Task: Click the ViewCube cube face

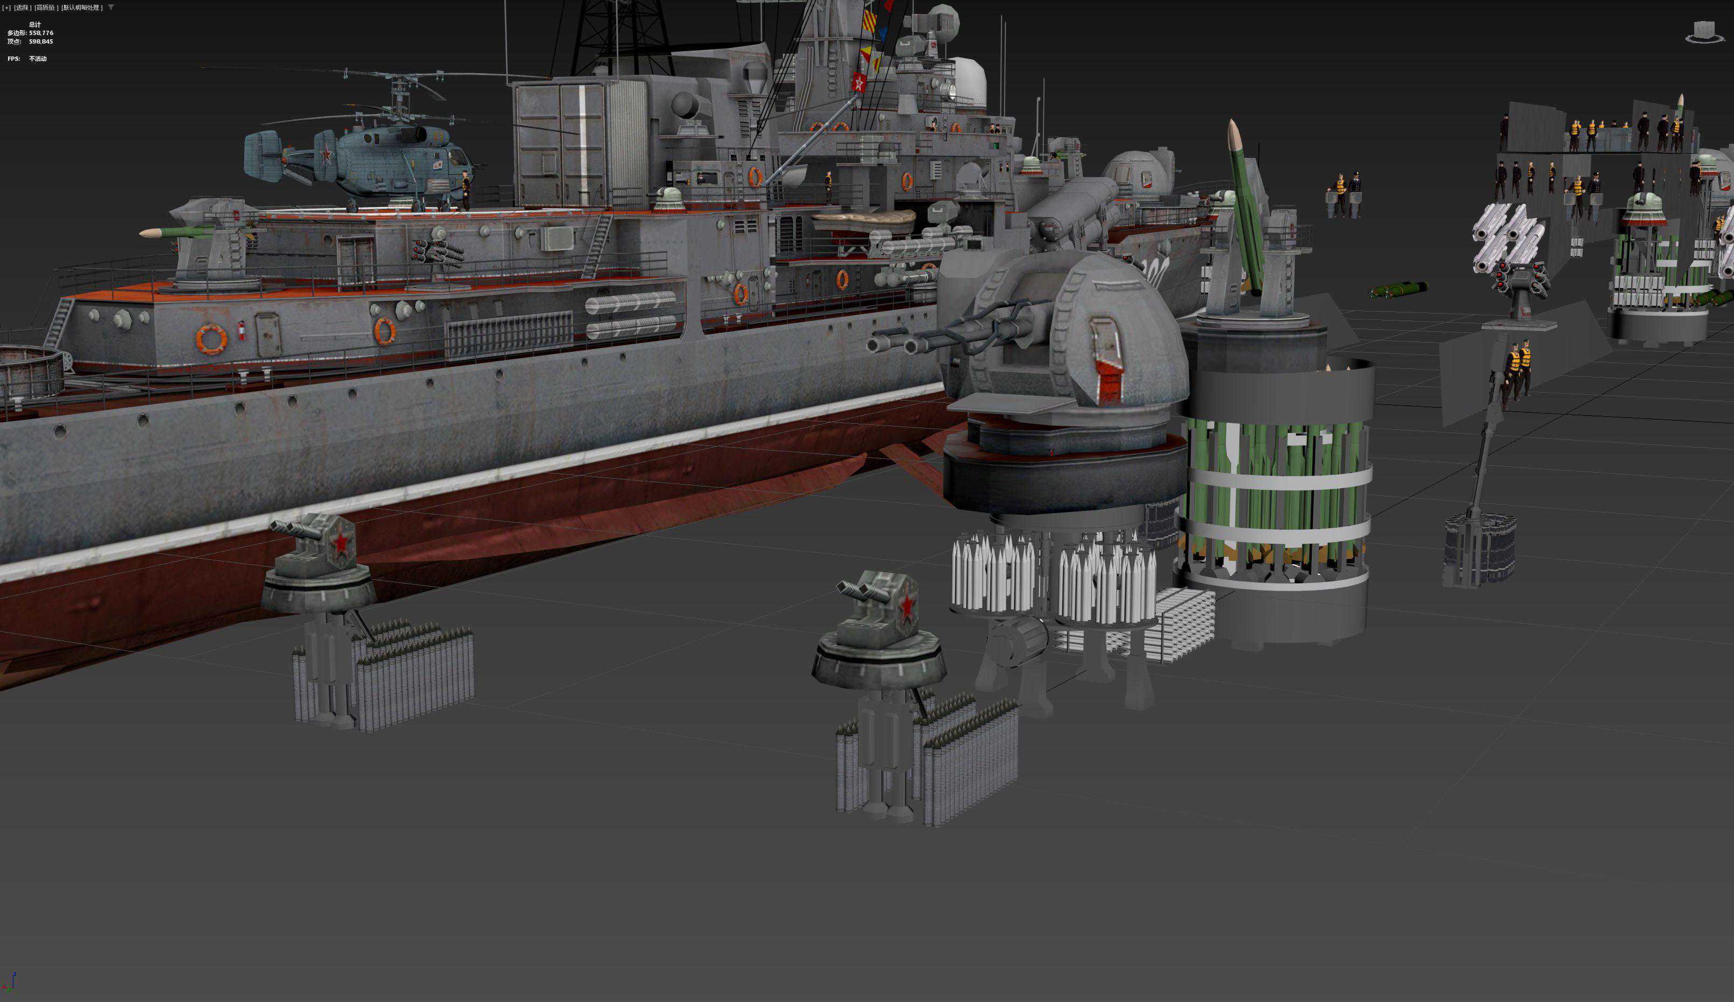Action: pyautogui.click(x=1704, y=29)
